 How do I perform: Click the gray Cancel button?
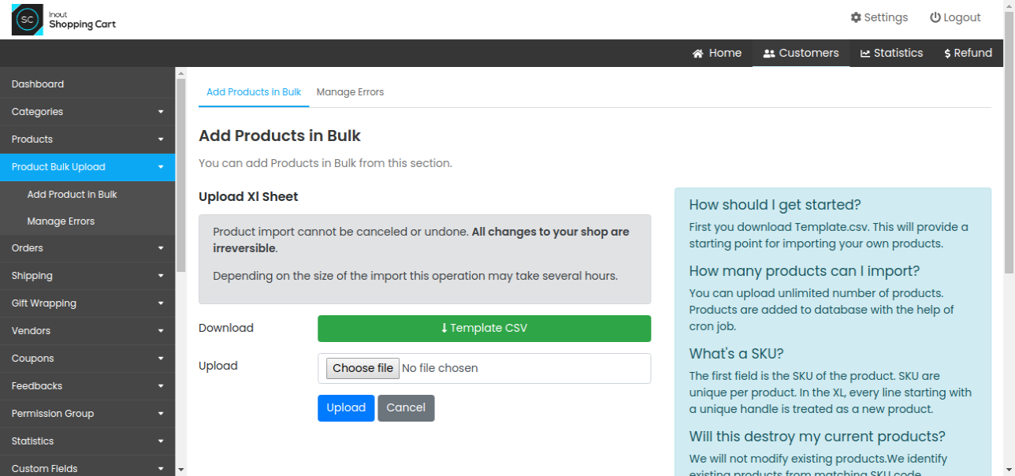click(406, 408)
